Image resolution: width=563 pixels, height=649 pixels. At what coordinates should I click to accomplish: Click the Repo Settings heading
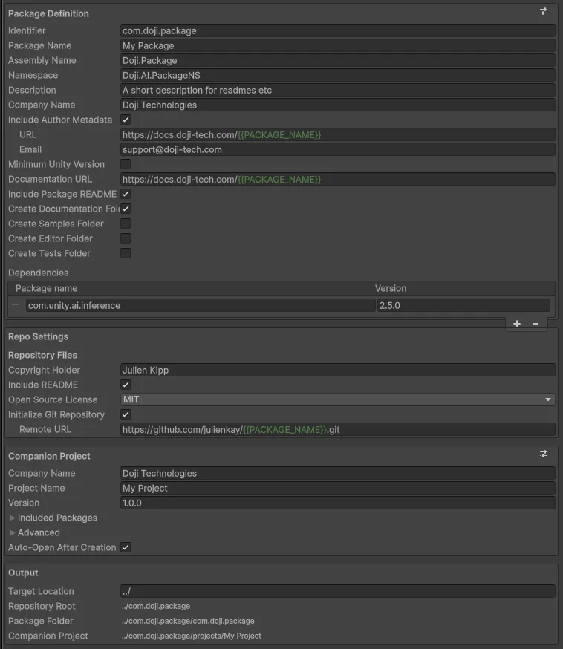click(x=38, y=336)
